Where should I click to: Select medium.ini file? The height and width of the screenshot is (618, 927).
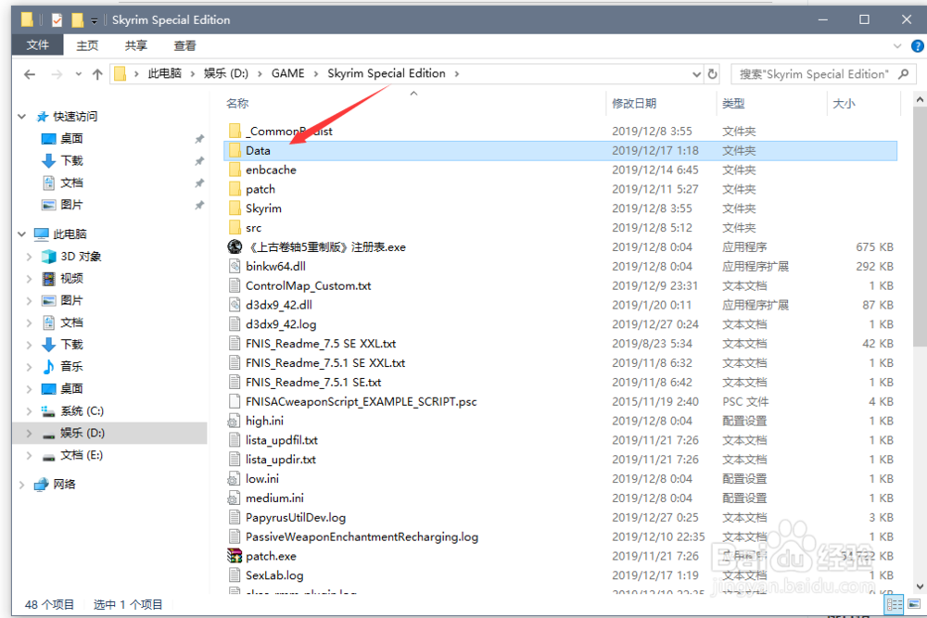pyautogui.click(x=274, y=498)
